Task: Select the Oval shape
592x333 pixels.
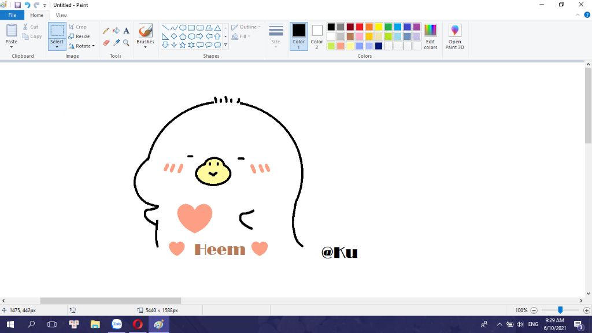Action: [182, 28]
